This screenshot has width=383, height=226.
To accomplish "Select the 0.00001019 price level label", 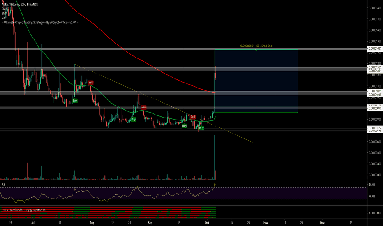I will [x=375, y=95].
